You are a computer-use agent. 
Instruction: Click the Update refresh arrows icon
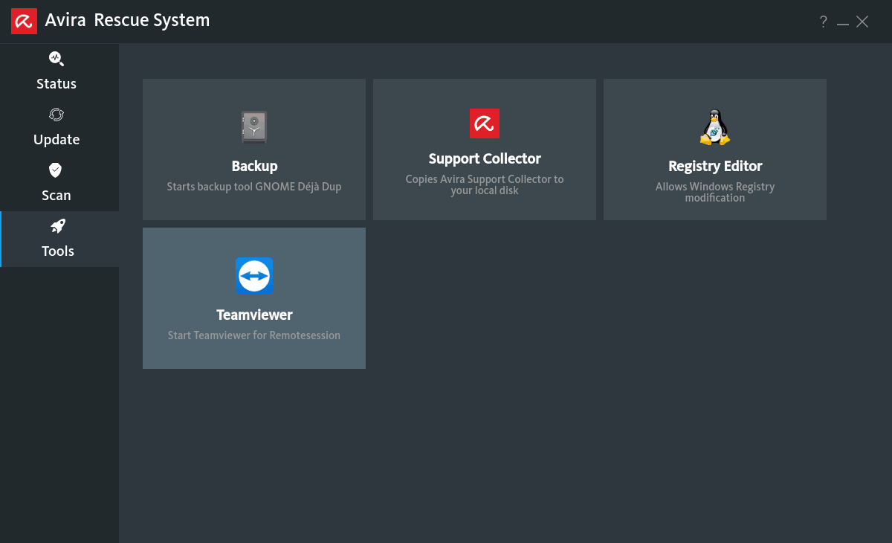coord(56,115)
